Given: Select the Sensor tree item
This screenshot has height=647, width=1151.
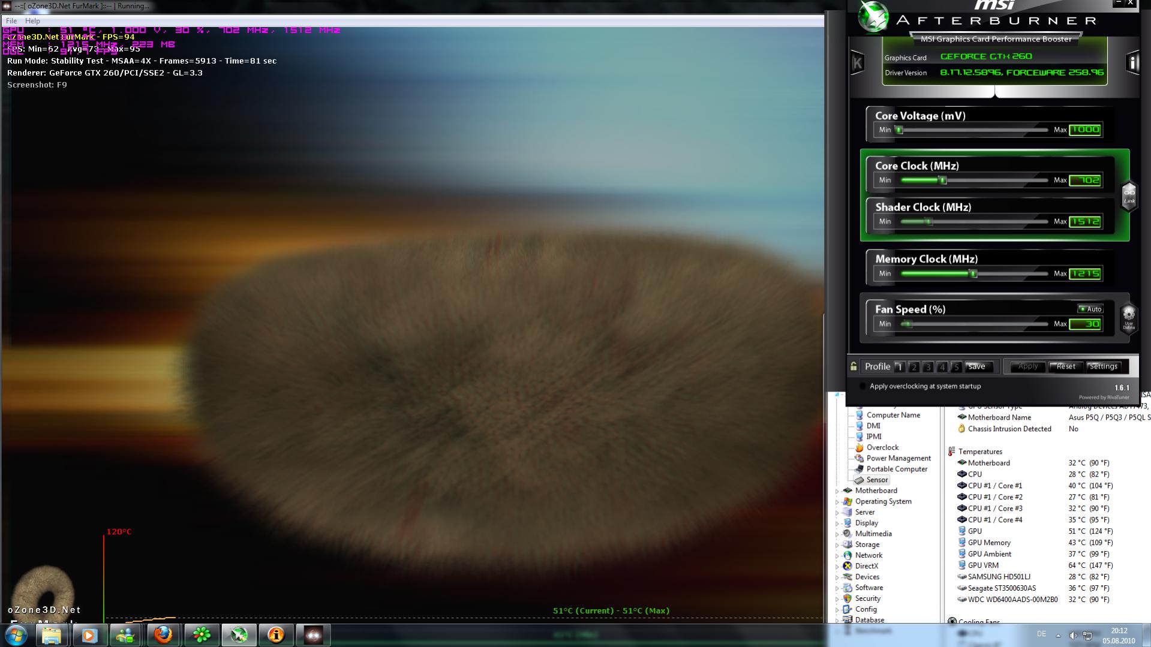Looking at the screenshot, I should pos(877,480).
